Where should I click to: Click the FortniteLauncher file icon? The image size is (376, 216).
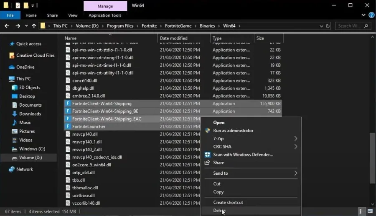coord(68,126)
